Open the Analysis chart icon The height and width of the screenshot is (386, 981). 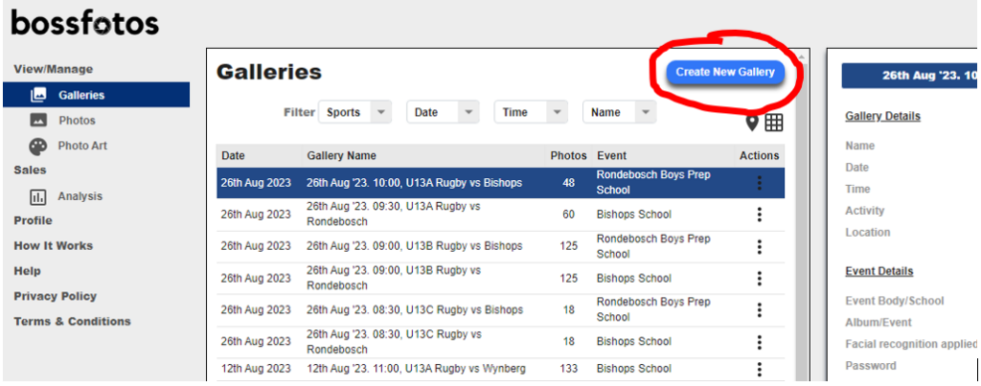[x=38, y=196]
